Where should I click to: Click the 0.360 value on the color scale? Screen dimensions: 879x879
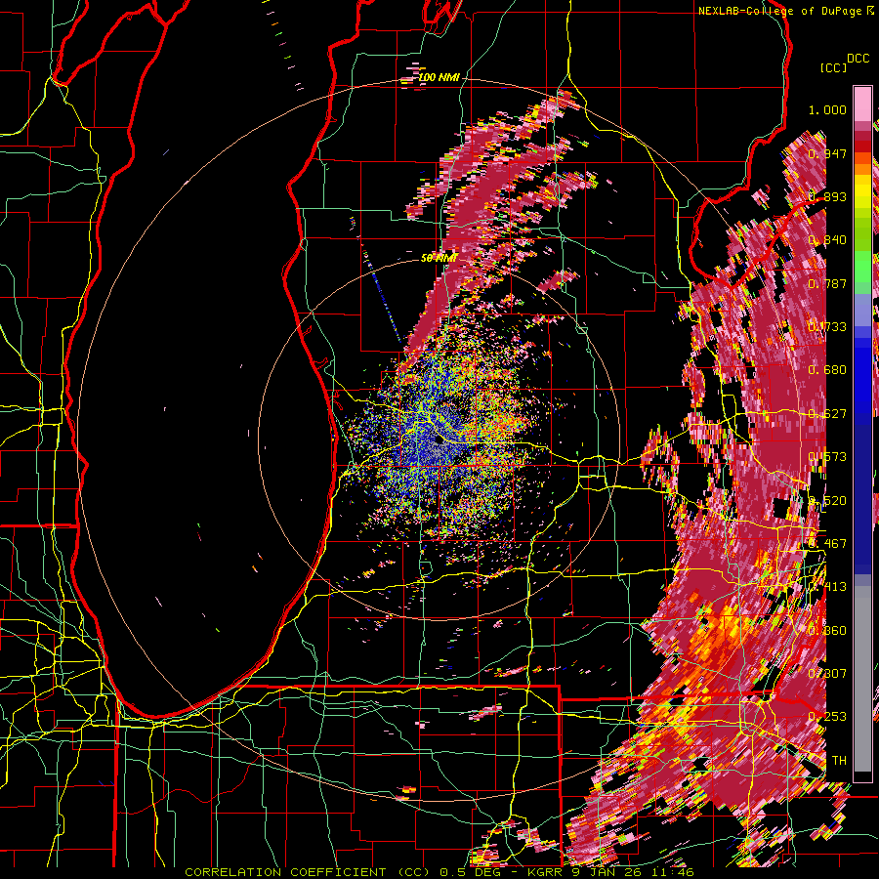(x=827, y=631)
